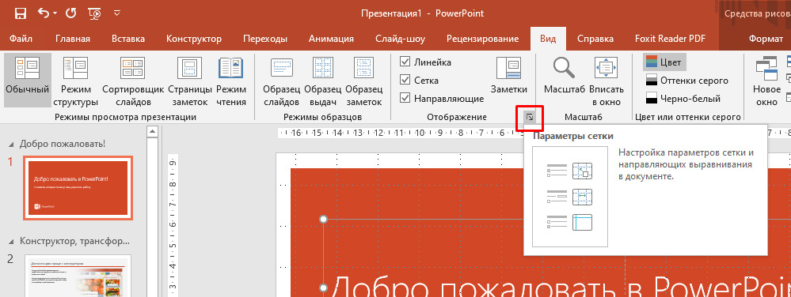The image size is (791, 297).
Task: Click the slide panel scrollbar up arrow
Action: click(152, 132)
